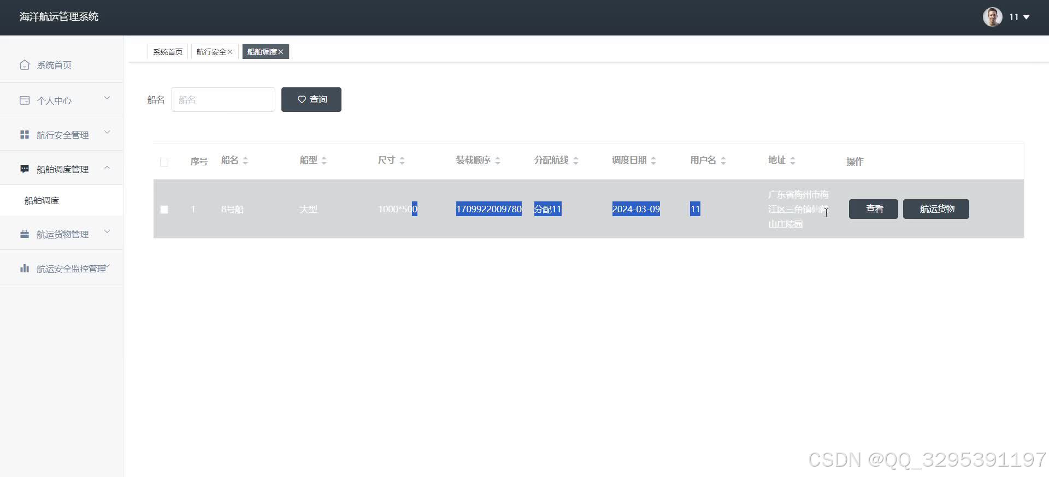Tick the checkbox for the 8号船 row
The width and height of the screenshot is (1049, 477).
[164, 210]
